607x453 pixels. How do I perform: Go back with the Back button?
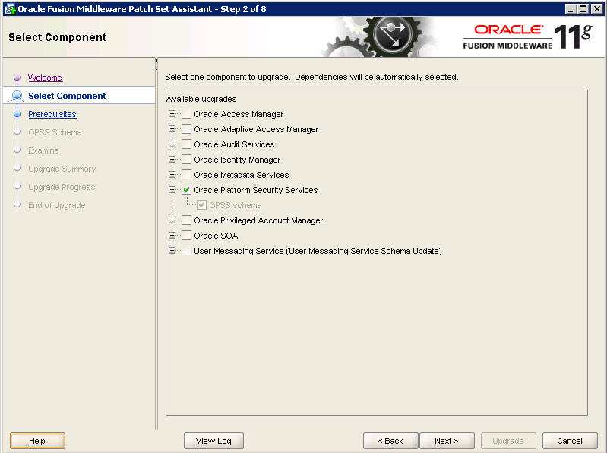point(390,441)
